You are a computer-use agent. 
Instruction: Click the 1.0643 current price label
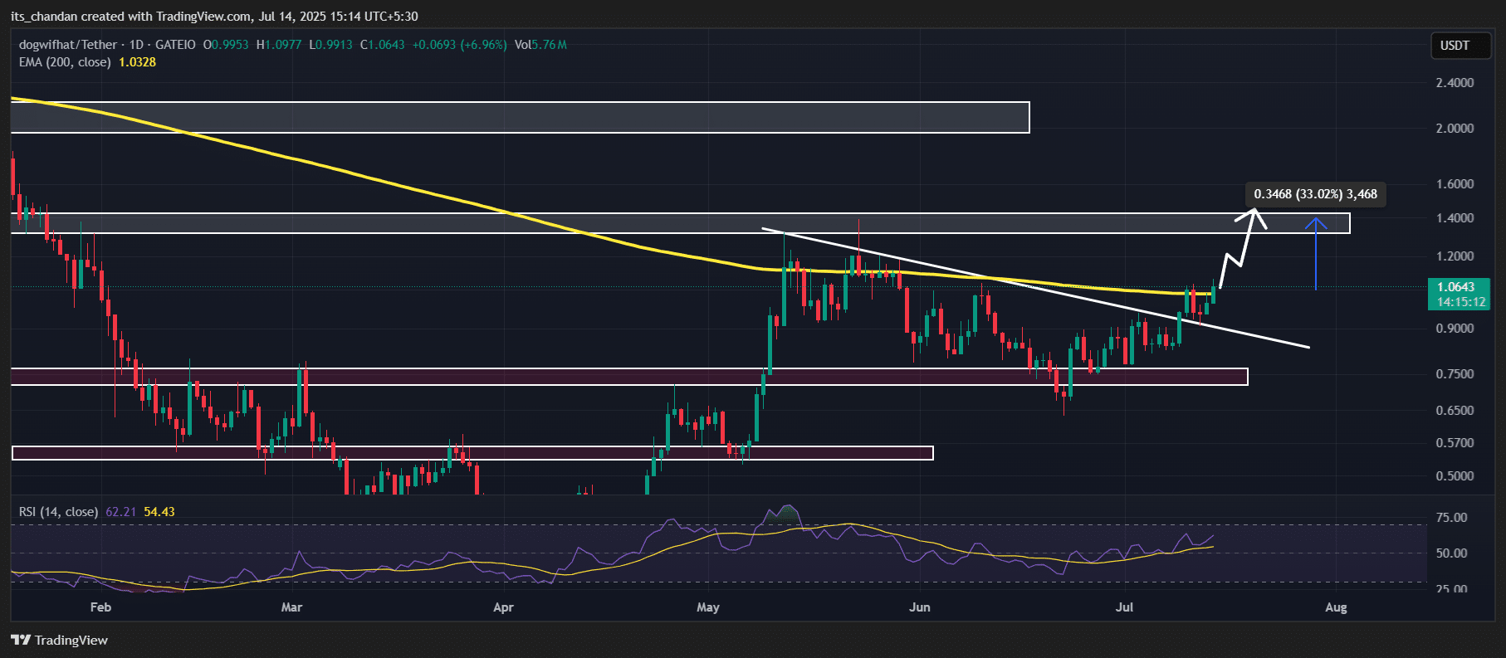pyautogui.click(x=1455, y=287)
